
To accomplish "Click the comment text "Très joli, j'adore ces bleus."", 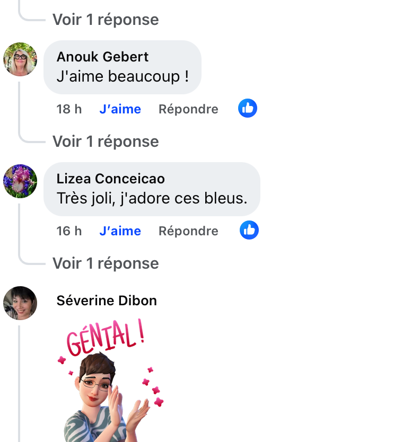I will (152, 198).
